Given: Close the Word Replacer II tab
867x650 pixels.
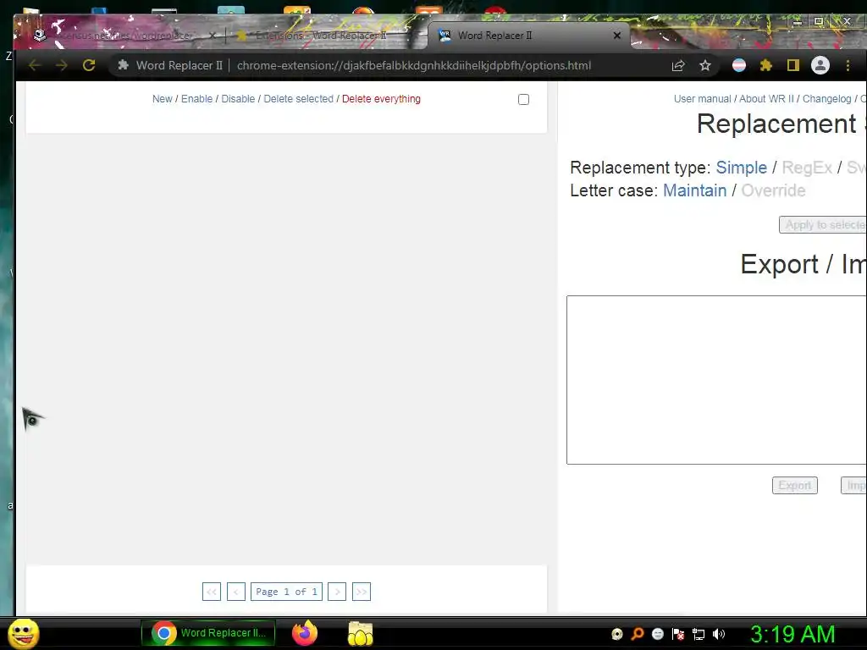Looking at the screenshot, I should (x=617, y=36).
